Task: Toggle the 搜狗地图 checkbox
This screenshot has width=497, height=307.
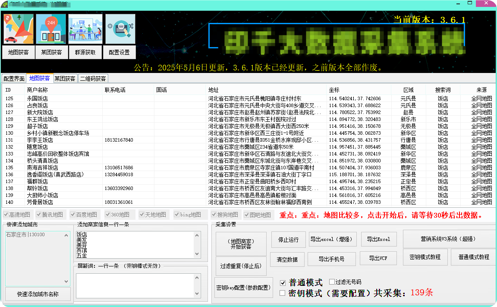Action: [214, 215]
